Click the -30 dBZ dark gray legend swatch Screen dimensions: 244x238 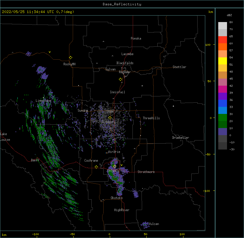(x=222, y=146)
